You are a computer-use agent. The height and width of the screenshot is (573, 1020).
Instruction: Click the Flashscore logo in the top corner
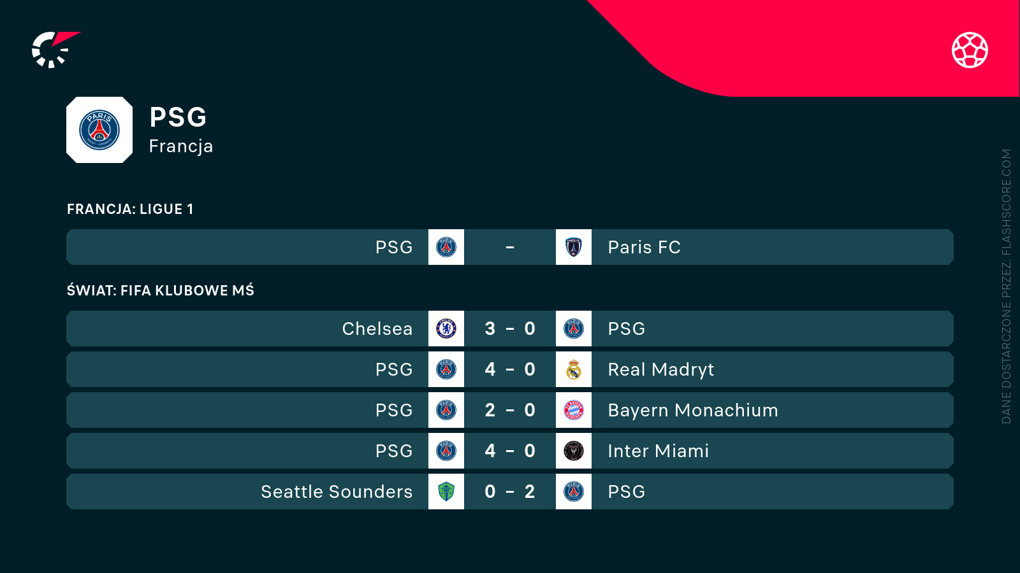point(55,50)
